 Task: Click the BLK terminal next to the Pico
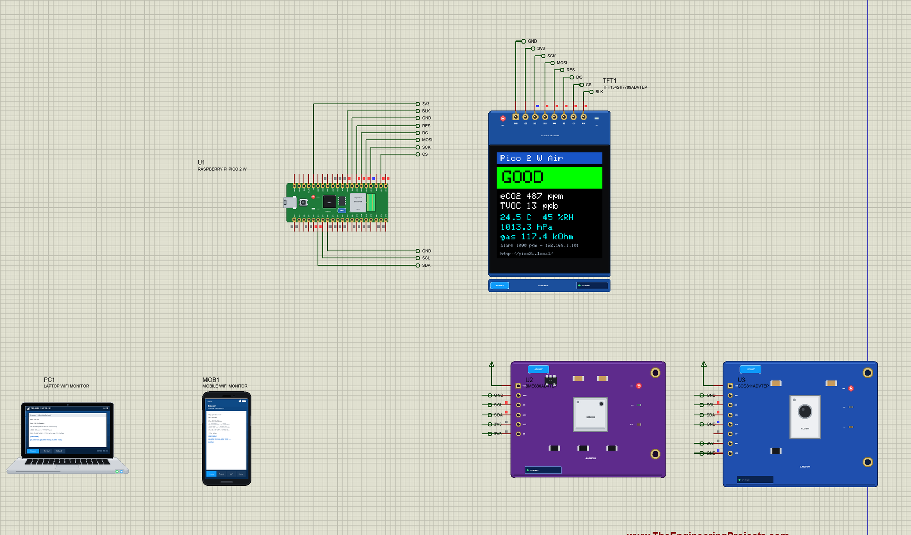click(x=418, y=111)
